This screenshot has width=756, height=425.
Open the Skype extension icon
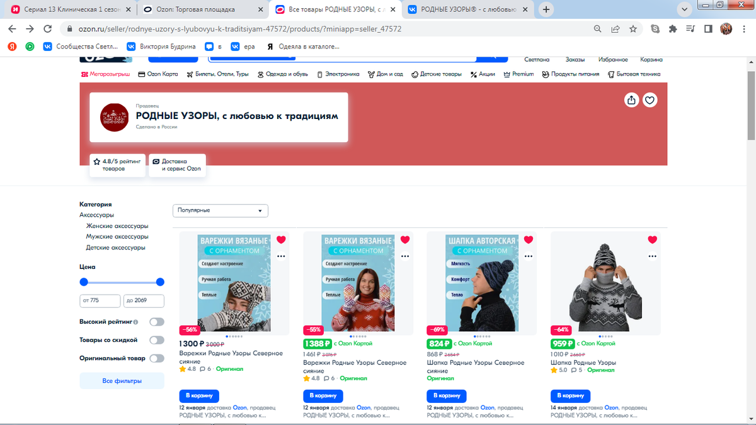[x=655, y=29]
